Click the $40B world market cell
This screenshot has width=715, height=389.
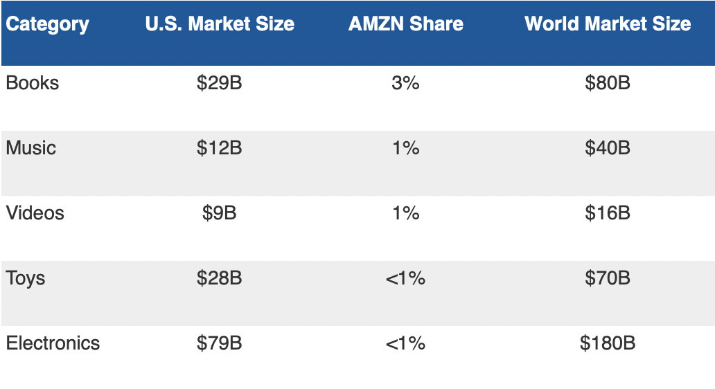click(x=608, y=148)
